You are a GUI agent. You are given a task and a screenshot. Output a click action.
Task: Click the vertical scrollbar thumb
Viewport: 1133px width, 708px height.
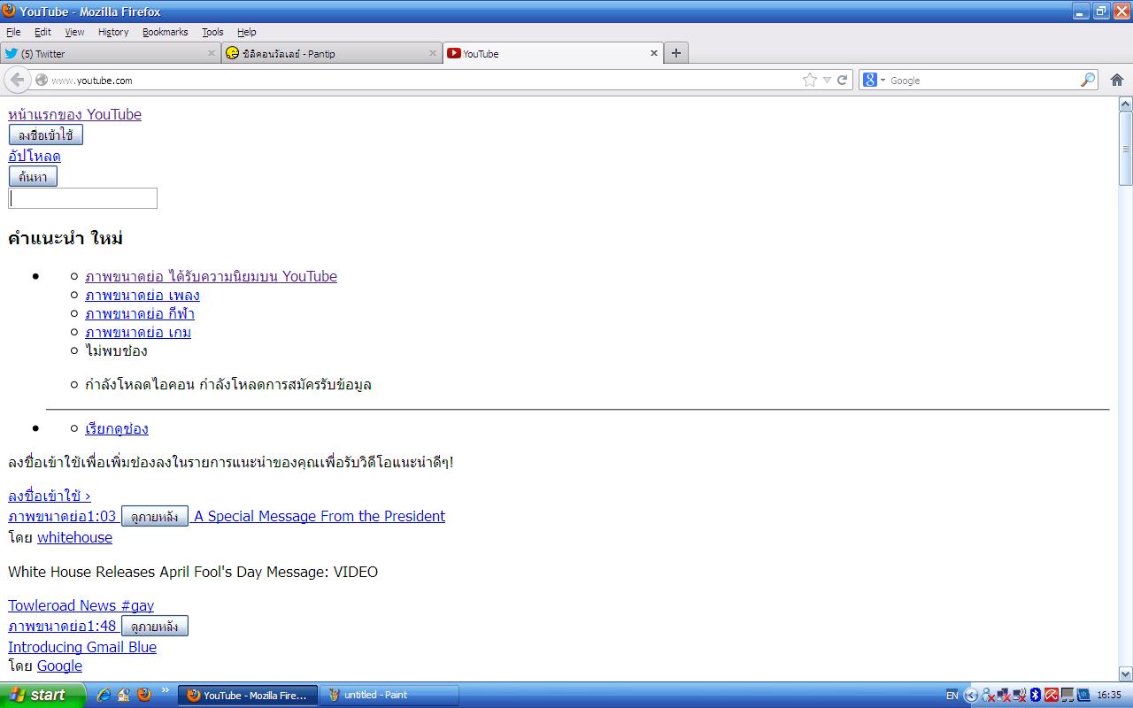1125,149
